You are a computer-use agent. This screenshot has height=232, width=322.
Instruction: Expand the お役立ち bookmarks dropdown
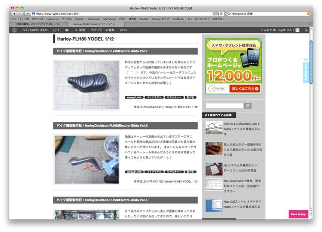click(218, 18)
